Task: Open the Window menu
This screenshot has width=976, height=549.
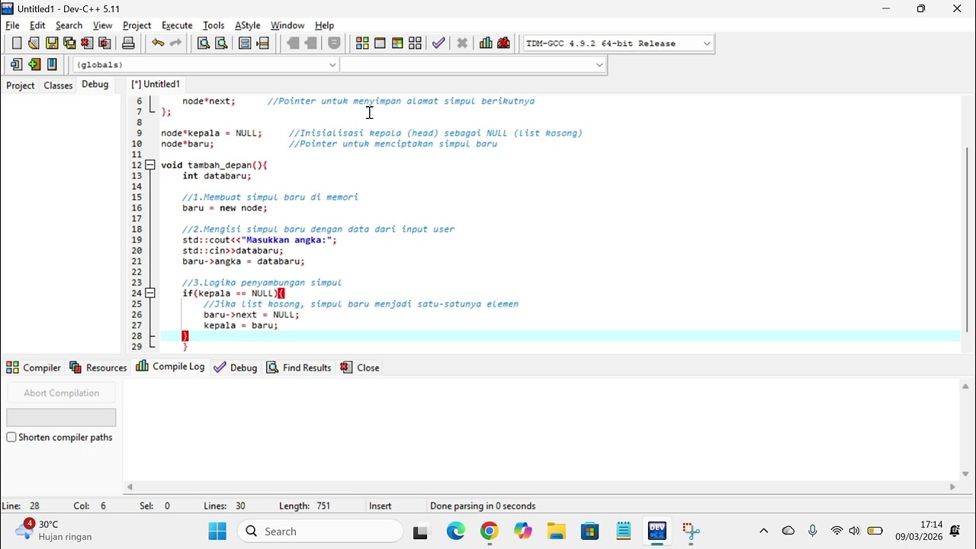Action: tap(287, 25)
